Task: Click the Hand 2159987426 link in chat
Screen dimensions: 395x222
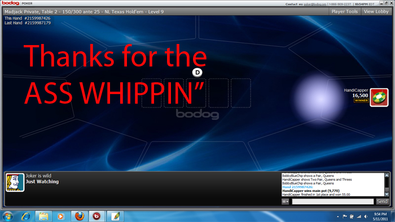Action: [x=297, y=187]
